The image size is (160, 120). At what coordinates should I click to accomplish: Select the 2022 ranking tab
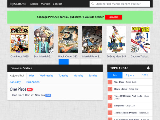click(x=145, y=75)
